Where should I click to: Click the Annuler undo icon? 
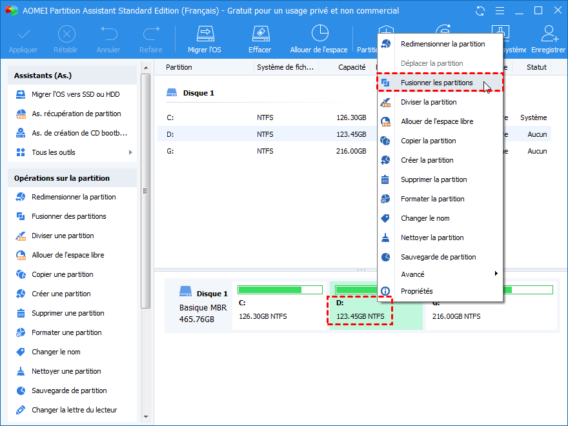click(x=108, y=34)
